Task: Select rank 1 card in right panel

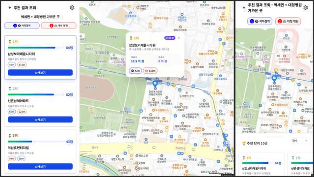Action: pos(262,164)
